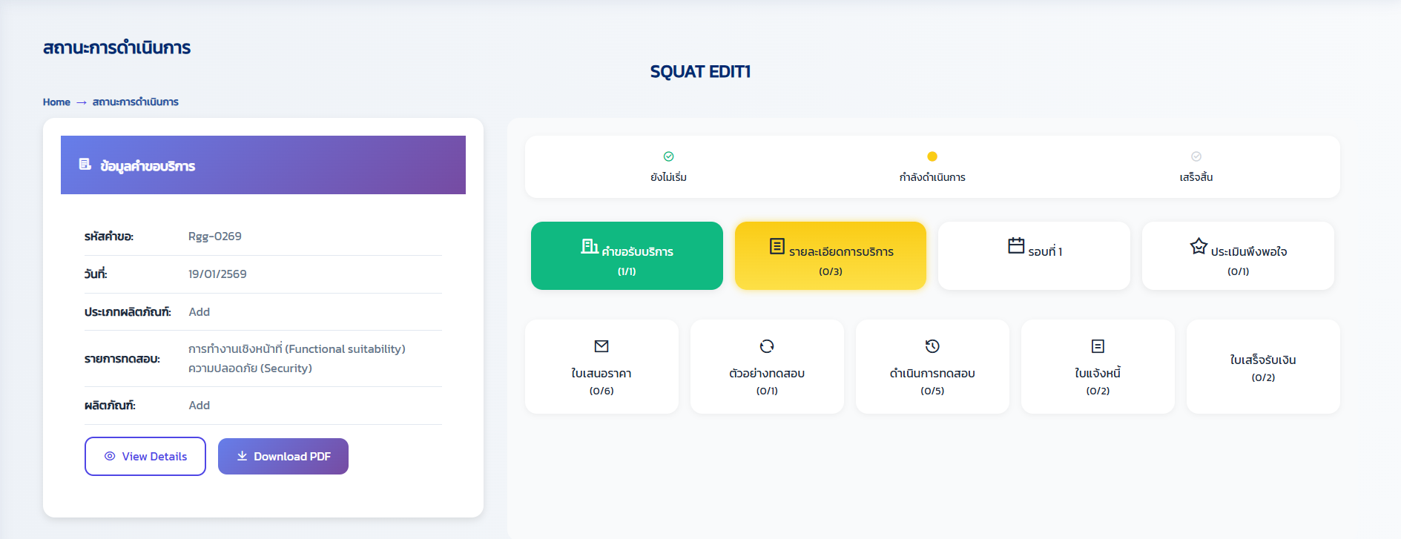Click the yellow dot status กำลังดำเนินการ

pos(932,156)
